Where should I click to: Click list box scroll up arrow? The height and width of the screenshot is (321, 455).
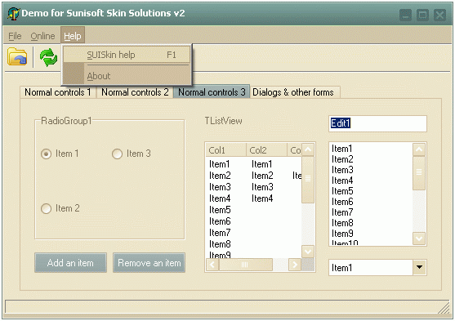click(x=419, y=149)
